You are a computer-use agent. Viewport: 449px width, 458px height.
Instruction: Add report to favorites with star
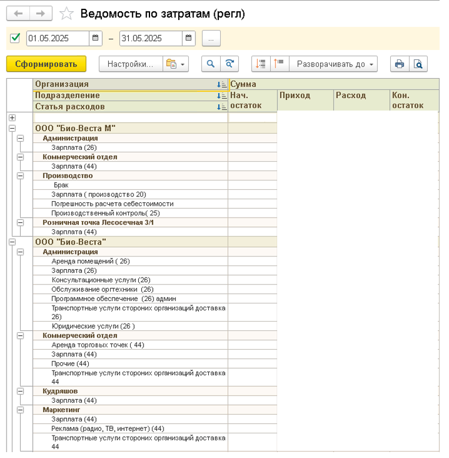click(67, 14)
